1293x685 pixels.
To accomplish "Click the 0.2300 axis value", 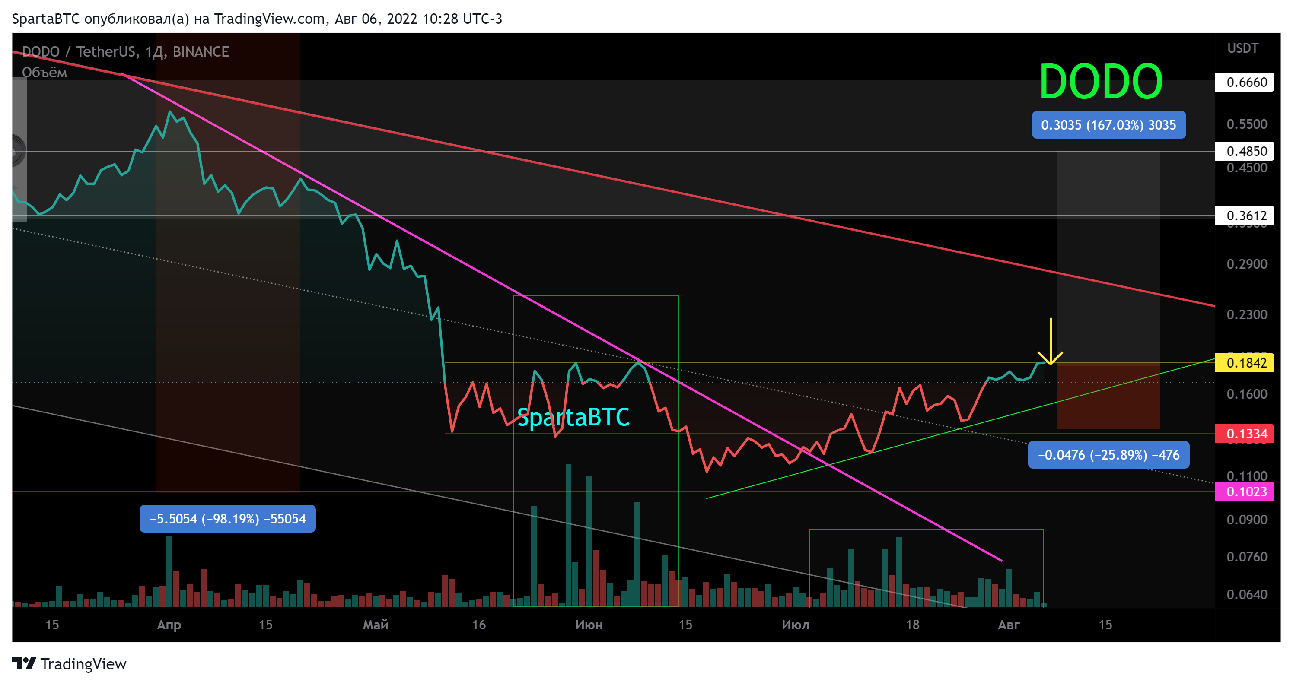I will point(1247,315).
